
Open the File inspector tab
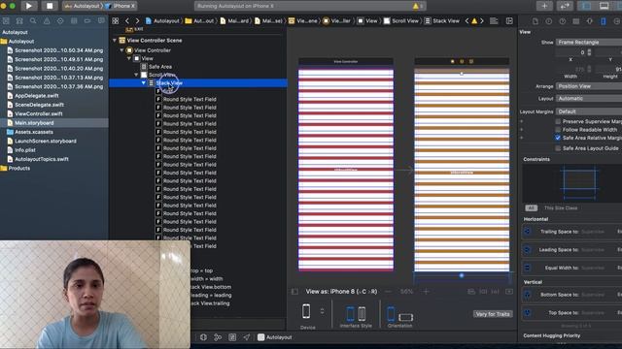[536, 21]
